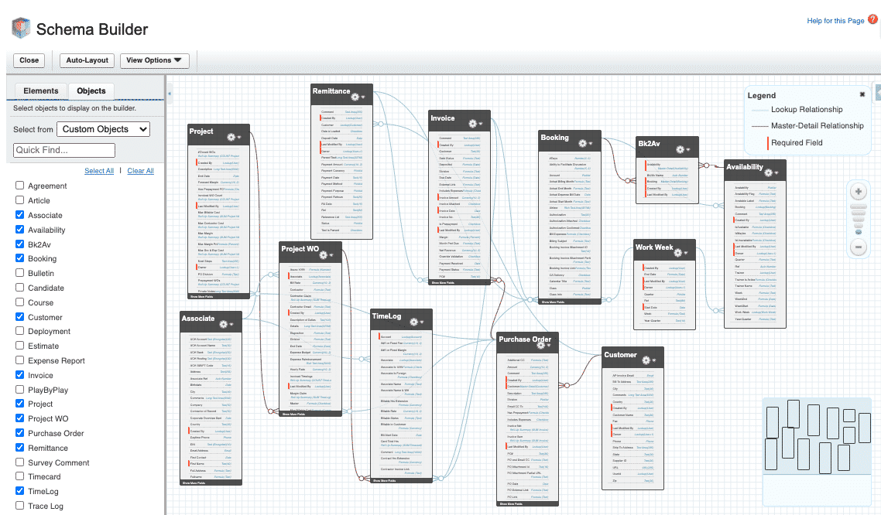881x515 pixels.
Task: Uncheck the Availability checkbox
Action: [x=19, y=229]
